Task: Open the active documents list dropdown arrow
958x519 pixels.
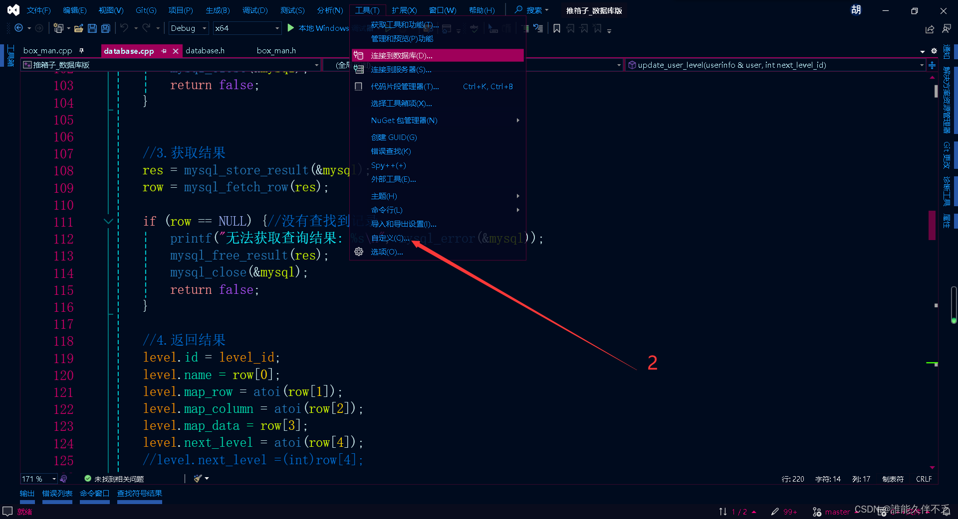Action: pos(923,51)
